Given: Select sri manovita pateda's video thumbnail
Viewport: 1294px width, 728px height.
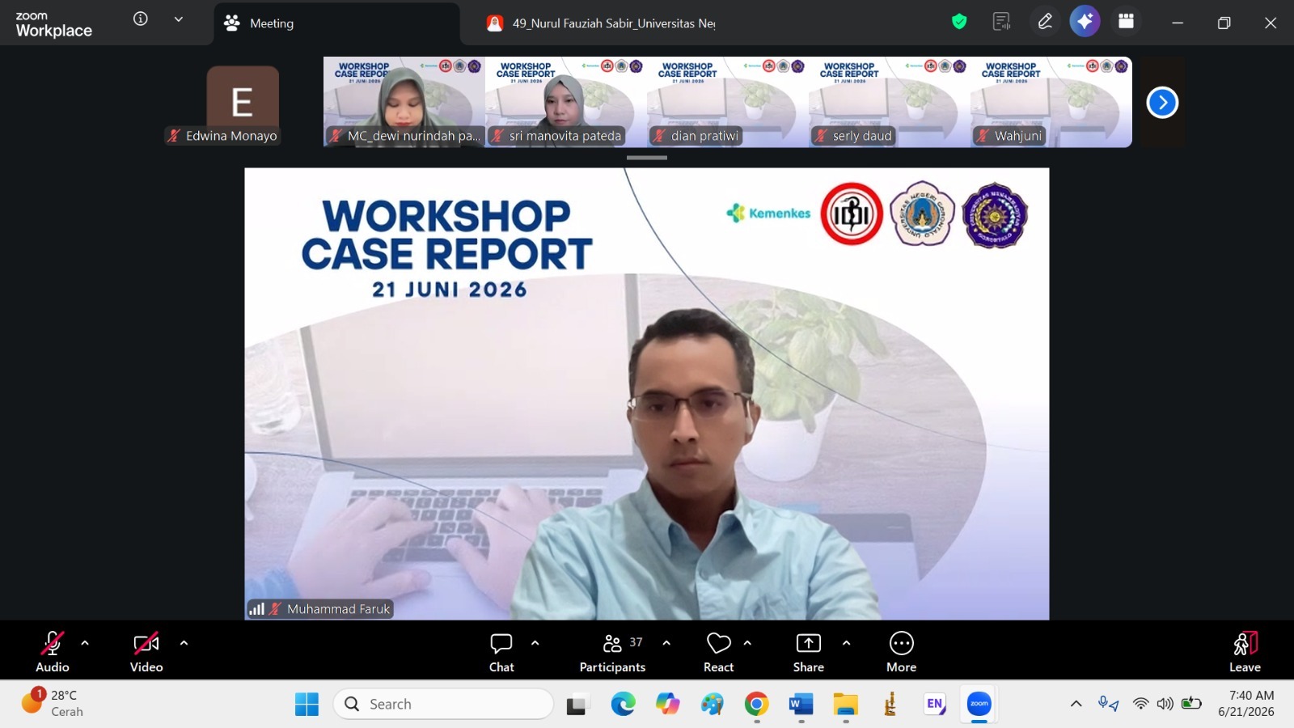Looking at the screenshot, I should (566, 102).
